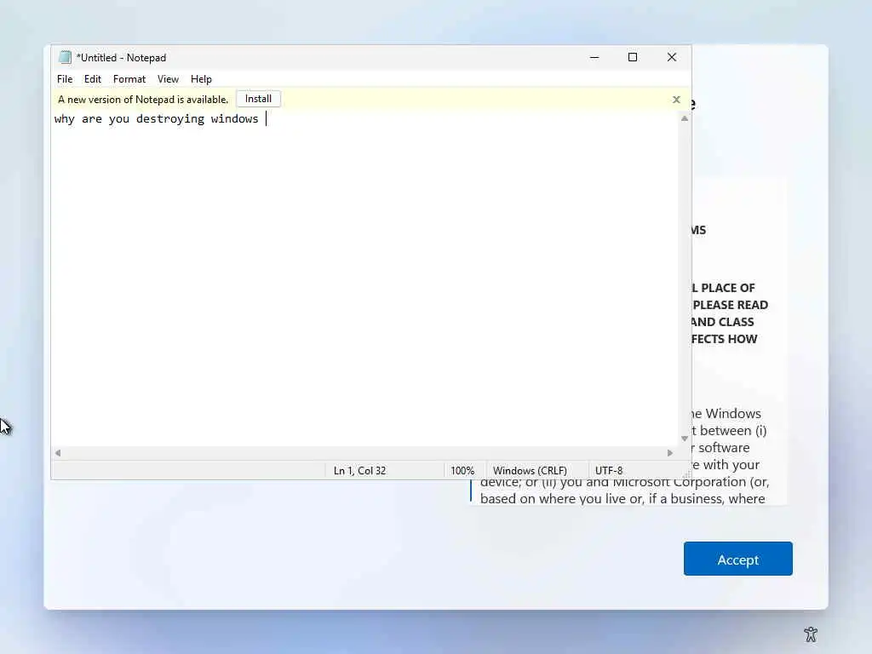Click the 'Windows (CRLF)' status entry
The width and height of the screenshot is (872, 654).
[530, 470]
